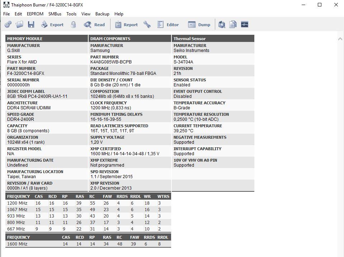Click the Thermal Sensor column header
Screen dimensions: 344x257
click(x=213, y=39)
